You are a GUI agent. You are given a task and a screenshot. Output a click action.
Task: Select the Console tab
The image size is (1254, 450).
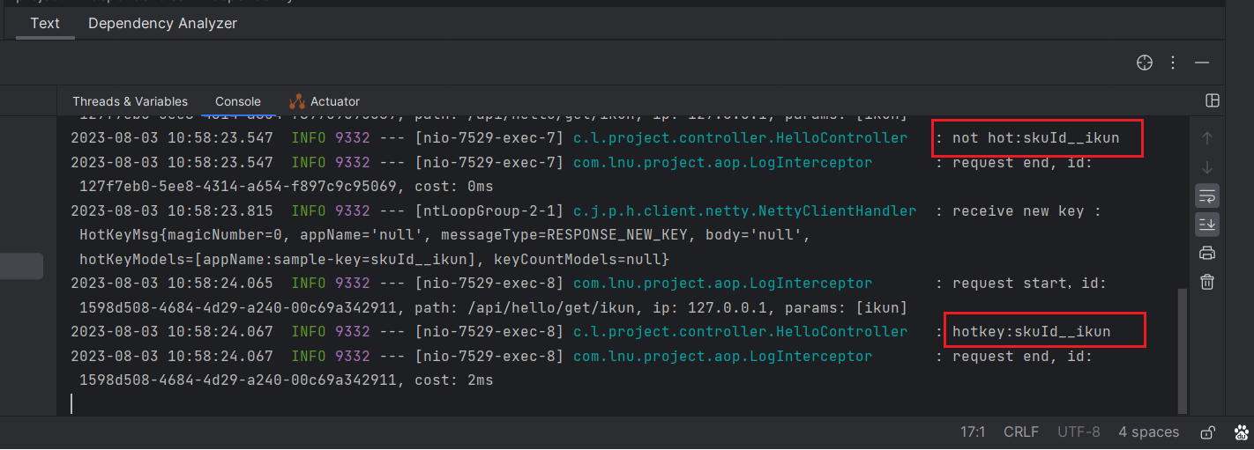click(x=238, y=101)
